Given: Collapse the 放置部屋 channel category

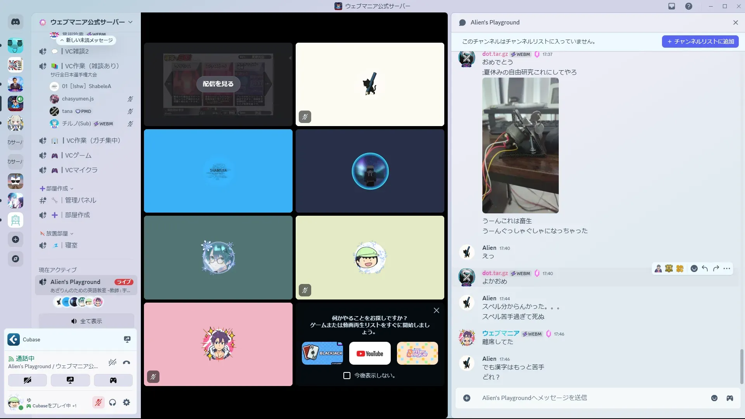Looking at the screenshot, I should [x=57, y=234].
